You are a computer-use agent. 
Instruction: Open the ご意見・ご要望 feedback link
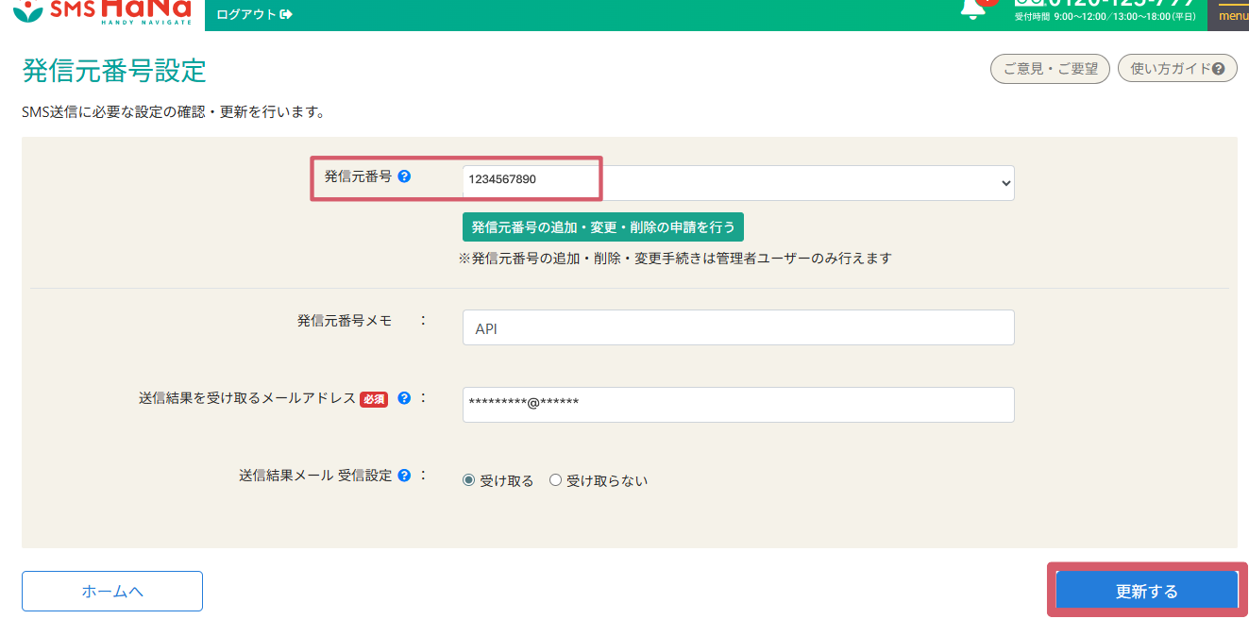coord(1050,68)
